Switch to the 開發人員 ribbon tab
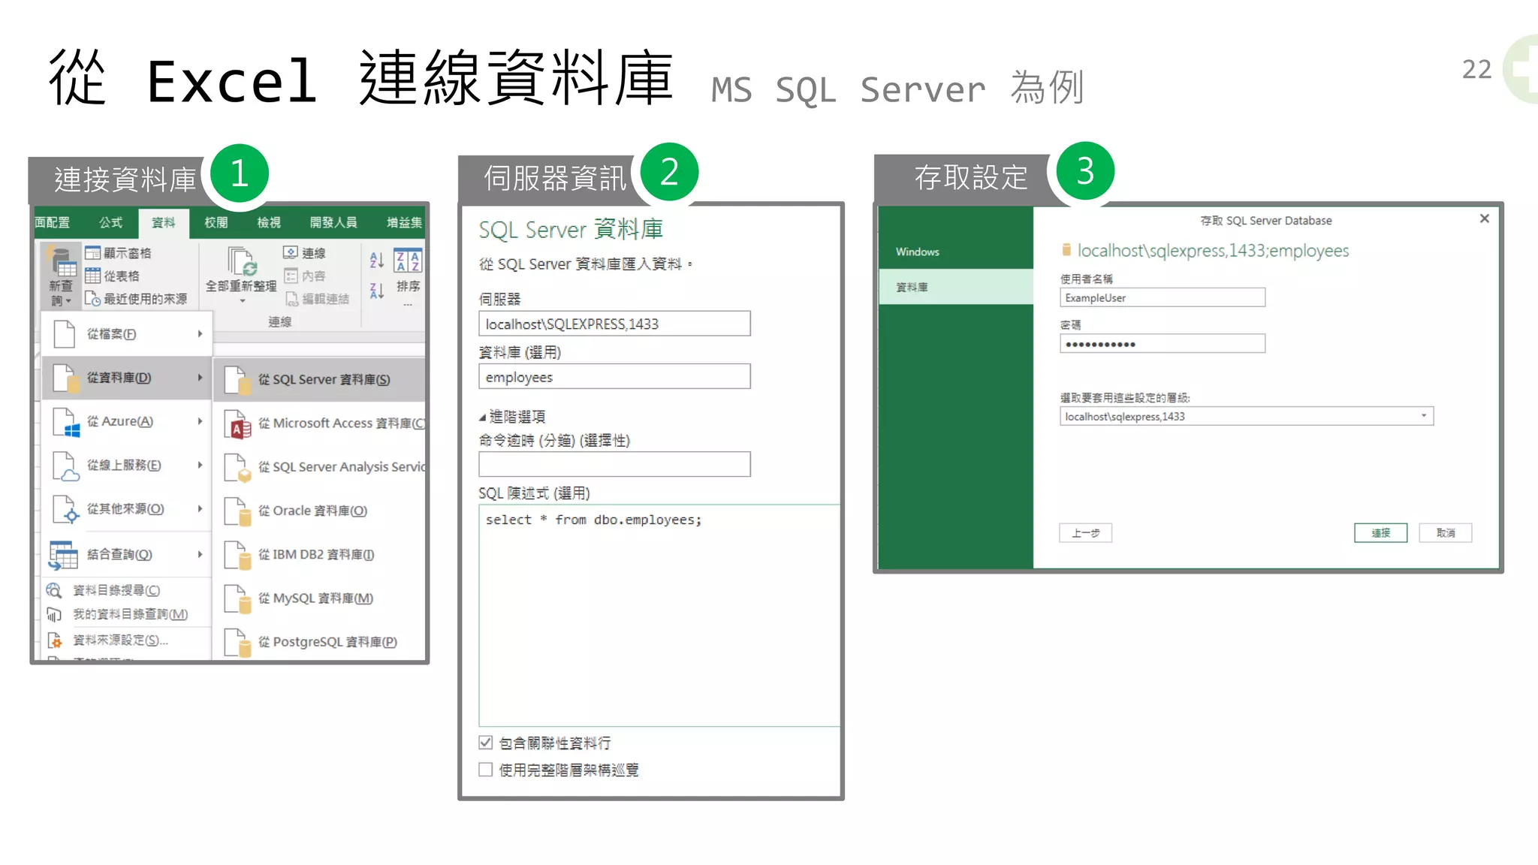This screenshot has width=1538, height=865. coord(333,222)
